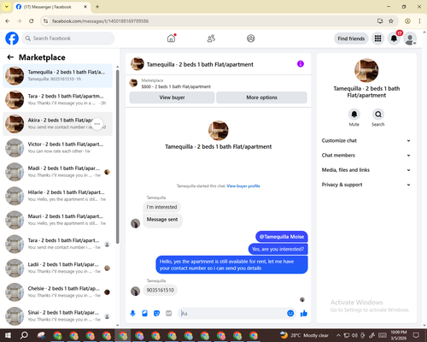Viewport: 427px width, 342px height.
Task: Record a voice clip with the microphone
Action: 132,314
